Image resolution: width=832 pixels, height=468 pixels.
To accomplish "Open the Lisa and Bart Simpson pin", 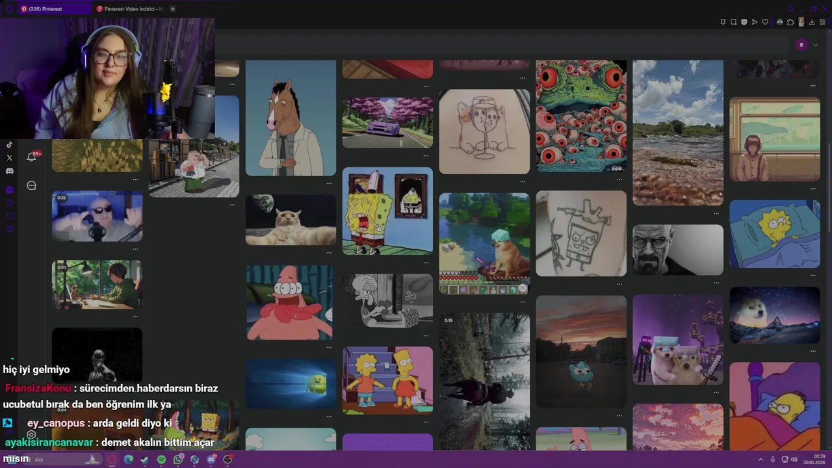I will pos(387,380).
